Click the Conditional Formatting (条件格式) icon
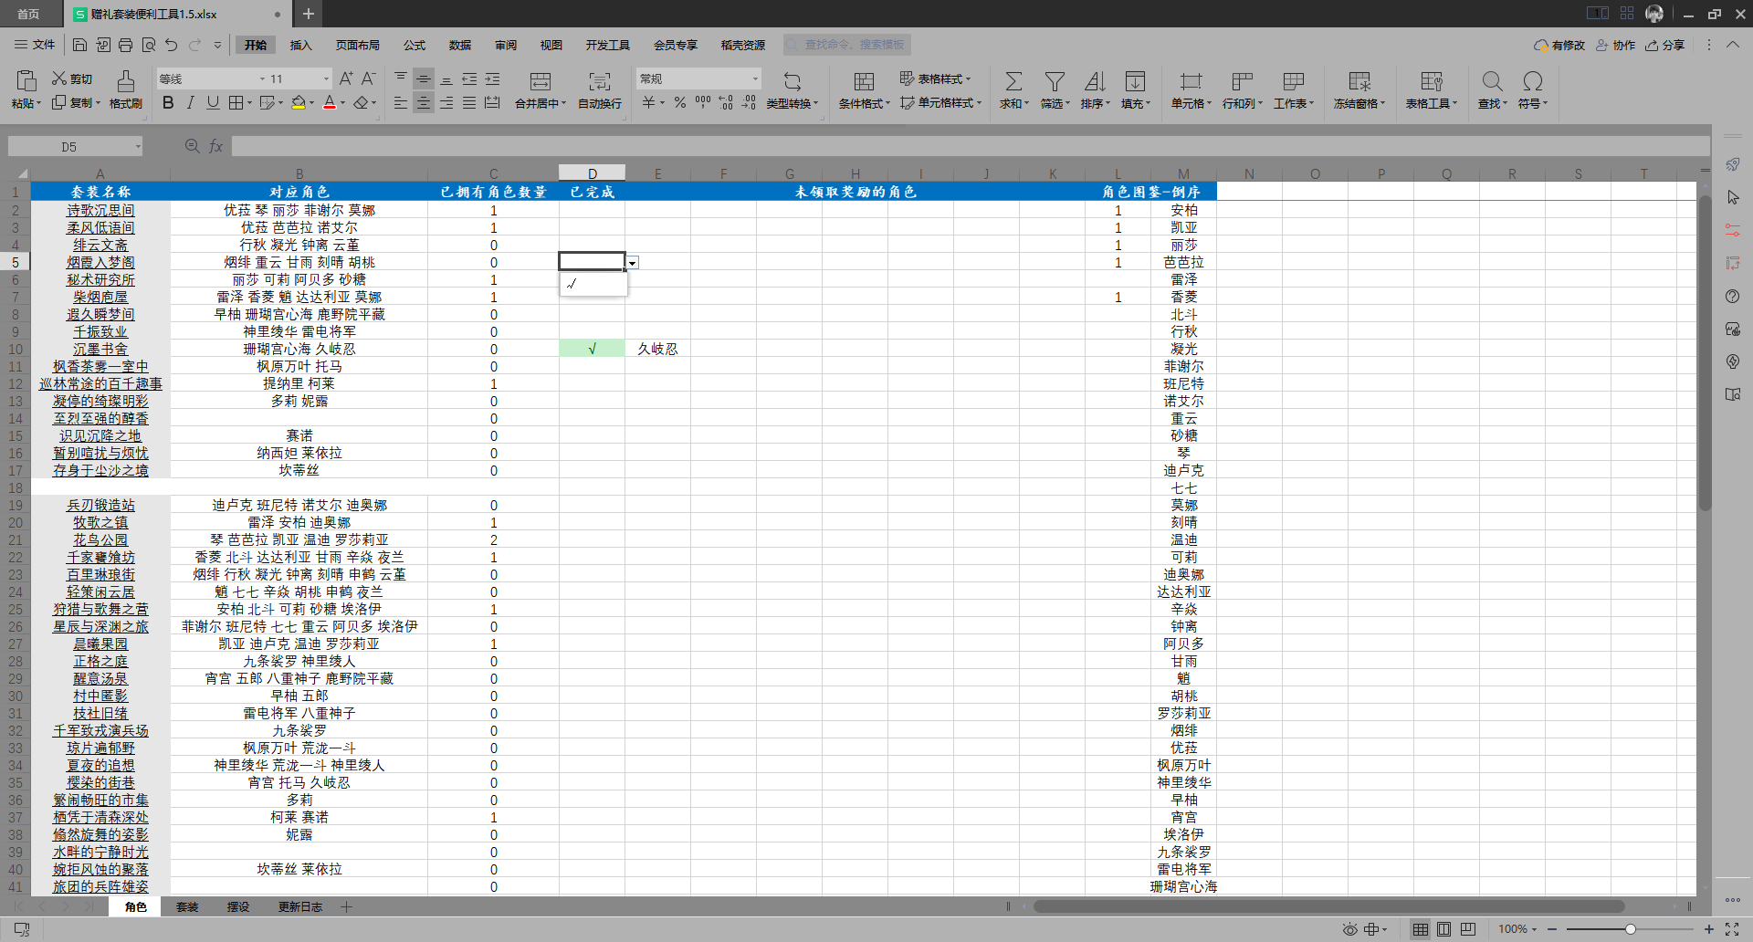 click(864, 81)
